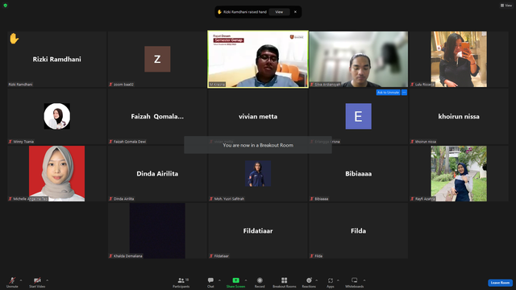This screenshot has width=516, height=290.
Task: Select vivian metta's tile
Action: (258, 116)
